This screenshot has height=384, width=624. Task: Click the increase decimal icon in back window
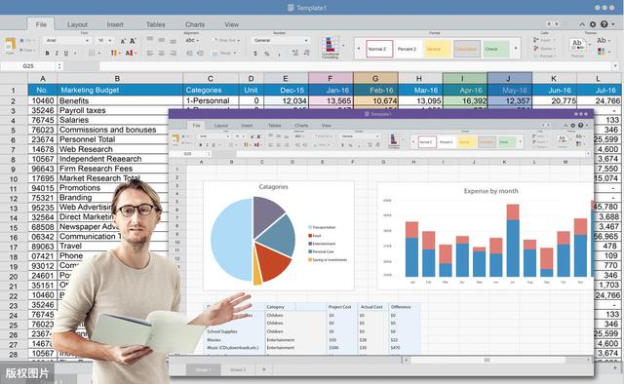click(295, 53)
